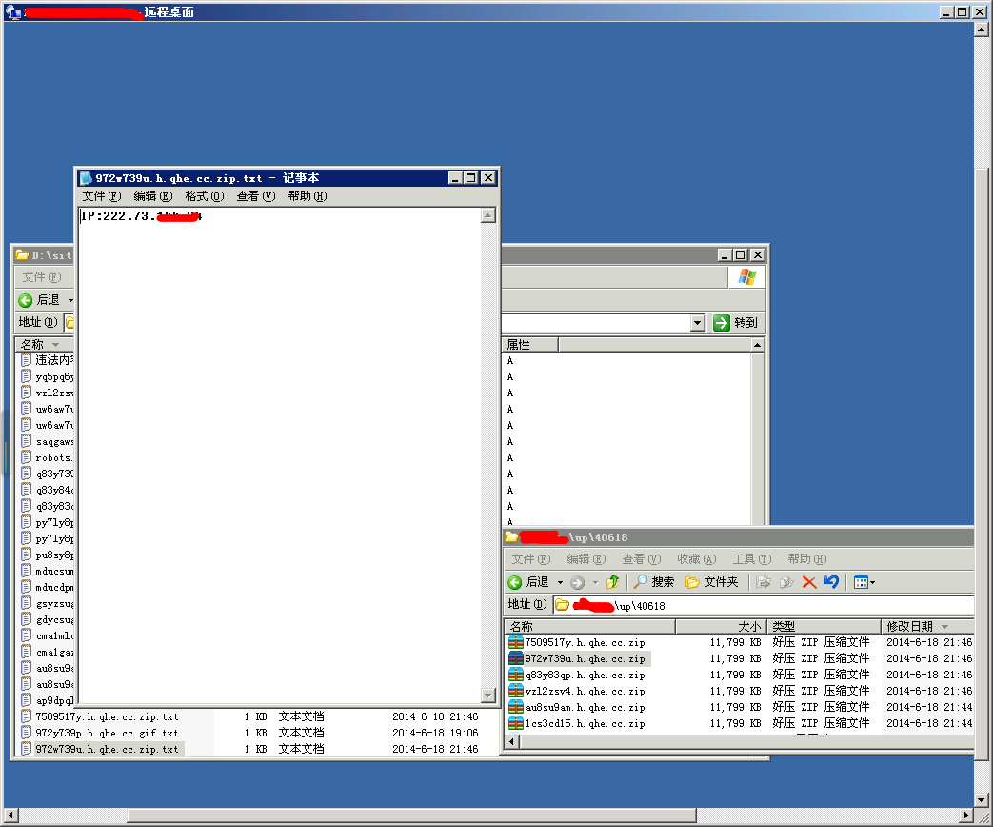Screen dimensions: 993x827
Task: Open the Notepad 查看(V) menu
Action: click(256, 196)
